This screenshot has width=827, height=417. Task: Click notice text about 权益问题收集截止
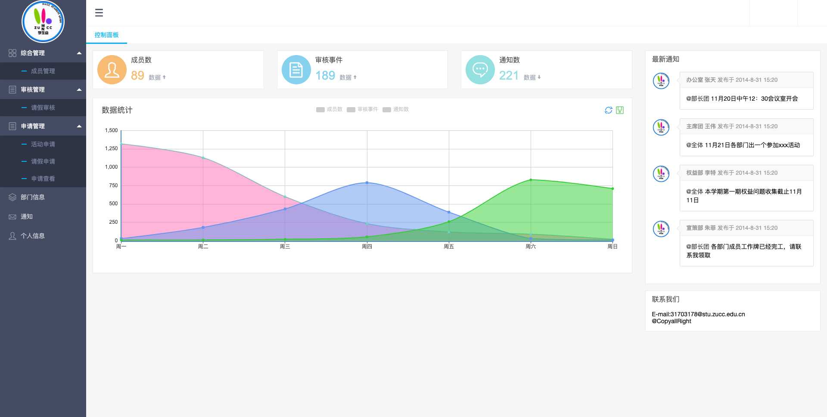[744, 196]
